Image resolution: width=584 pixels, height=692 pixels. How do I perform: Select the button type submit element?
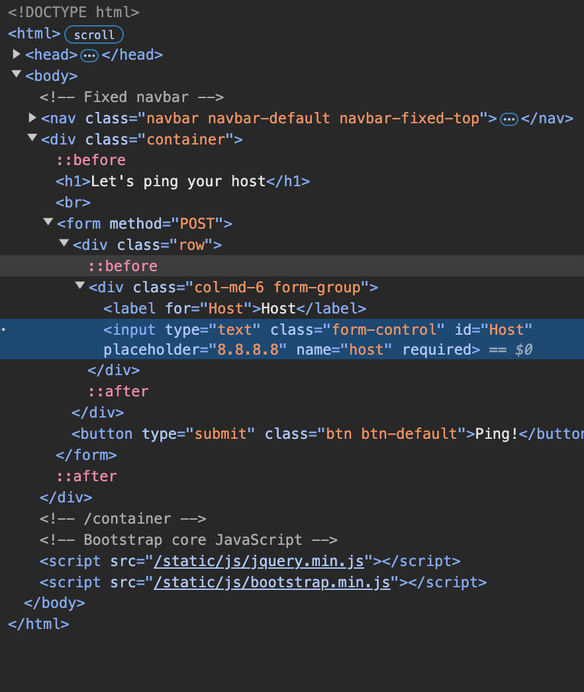click(x=328, y=433)
